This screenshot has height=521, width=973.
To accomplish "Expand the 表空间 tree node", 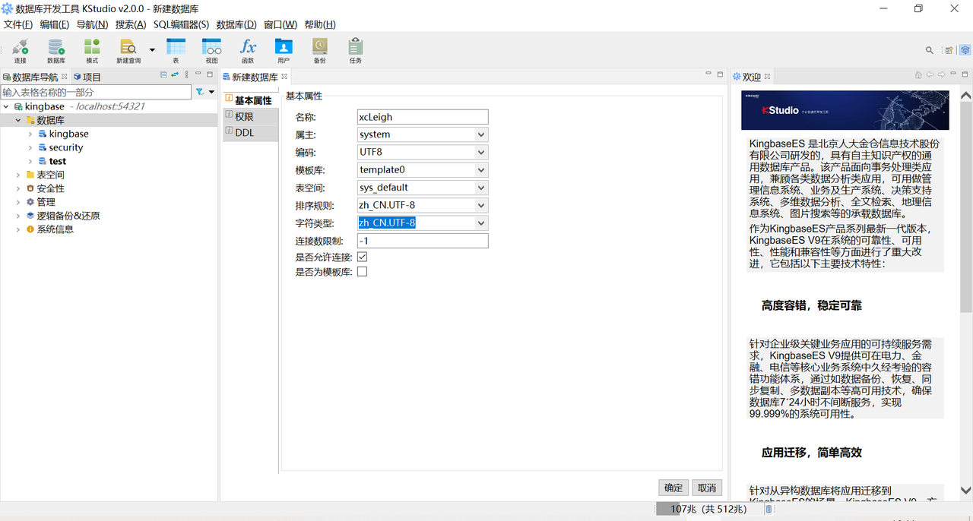I will (18, 175).
